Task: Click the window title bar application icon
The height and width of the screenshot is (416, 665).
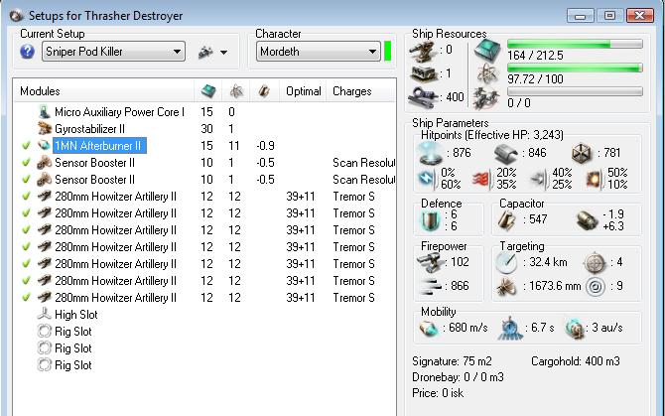Action: 16,16
